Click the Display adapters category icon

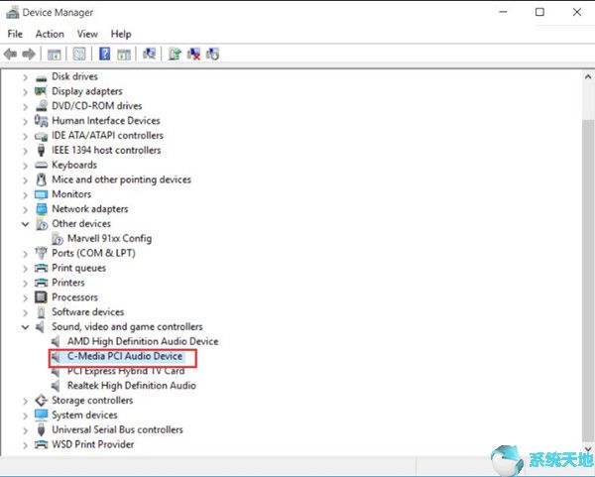click(41, 91)
